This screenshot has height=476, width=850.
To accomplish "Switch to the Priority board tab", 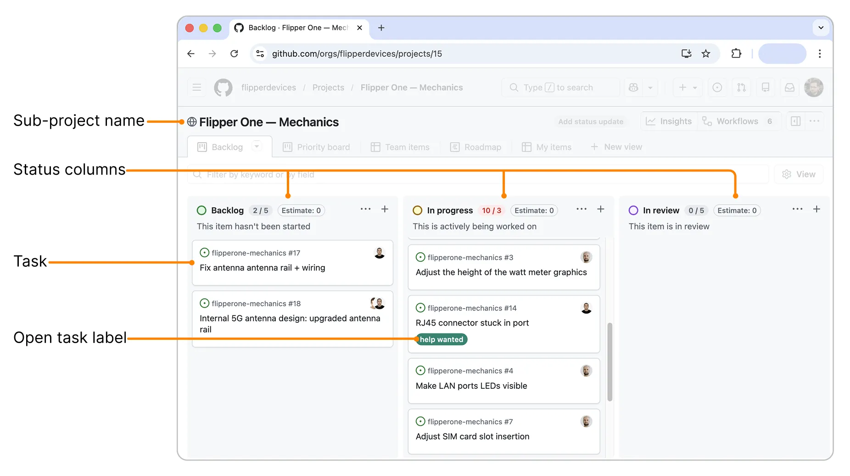I will 316,147.
